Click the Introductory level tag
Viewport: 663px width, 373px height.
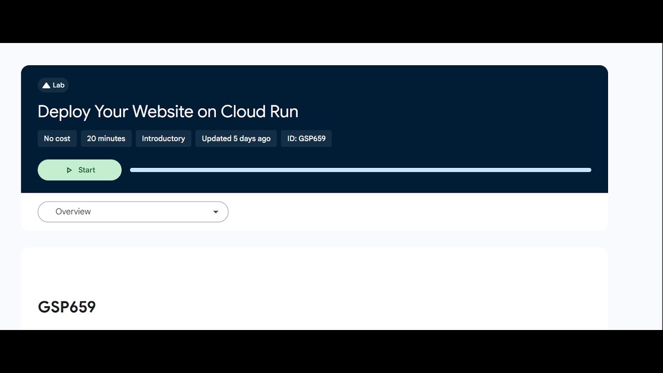click(x=164, y=138)
